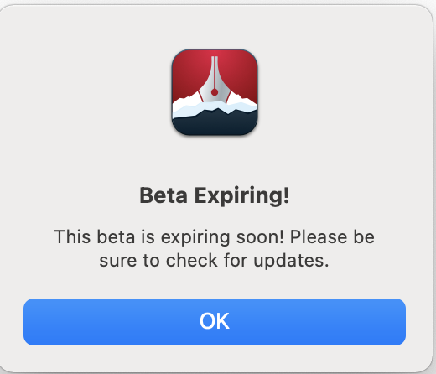Click the 'OK' label on the blue button

point(215,321)
